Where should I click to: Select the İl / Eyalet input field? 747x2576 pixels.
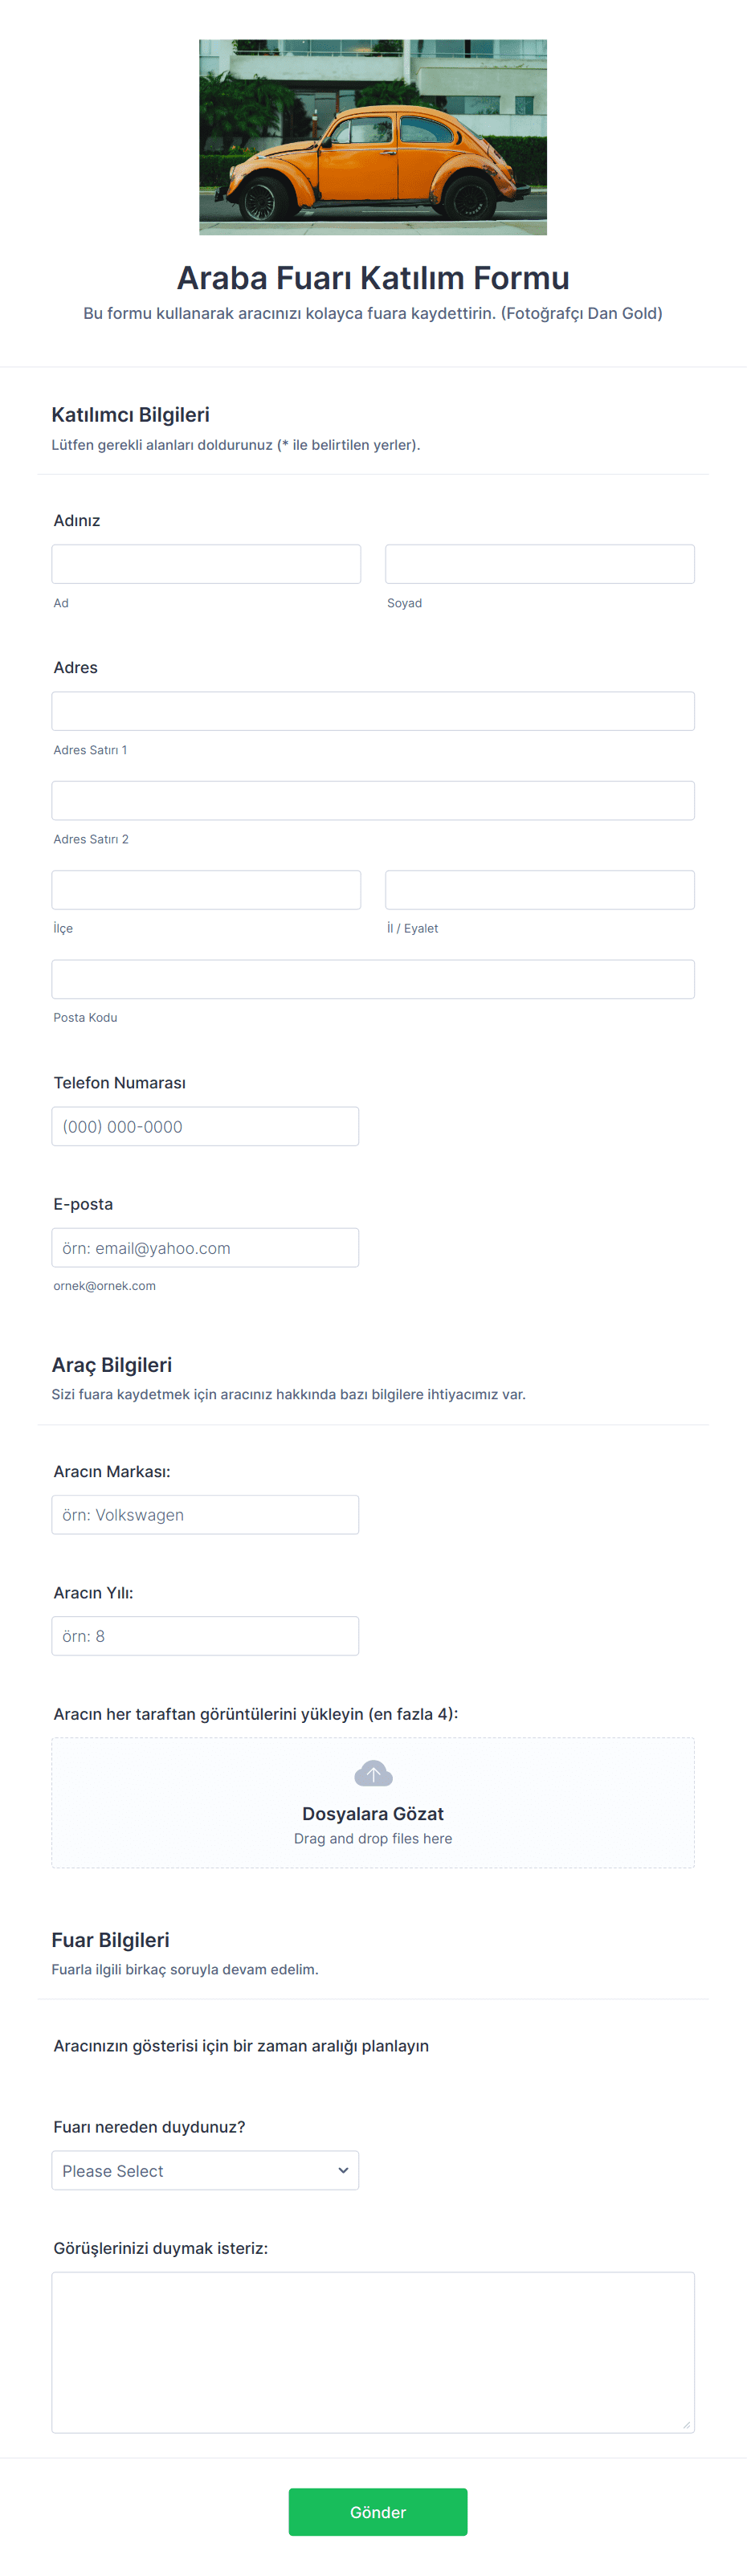click(x=540, y=889)
